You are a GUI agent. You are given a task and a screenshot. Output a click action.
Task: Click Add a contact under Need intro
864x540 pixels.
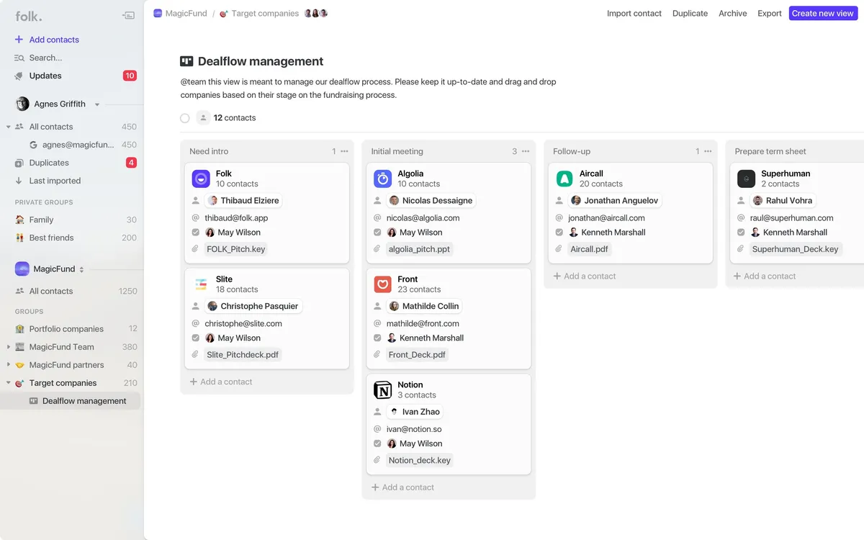click(x=221, y=382)
